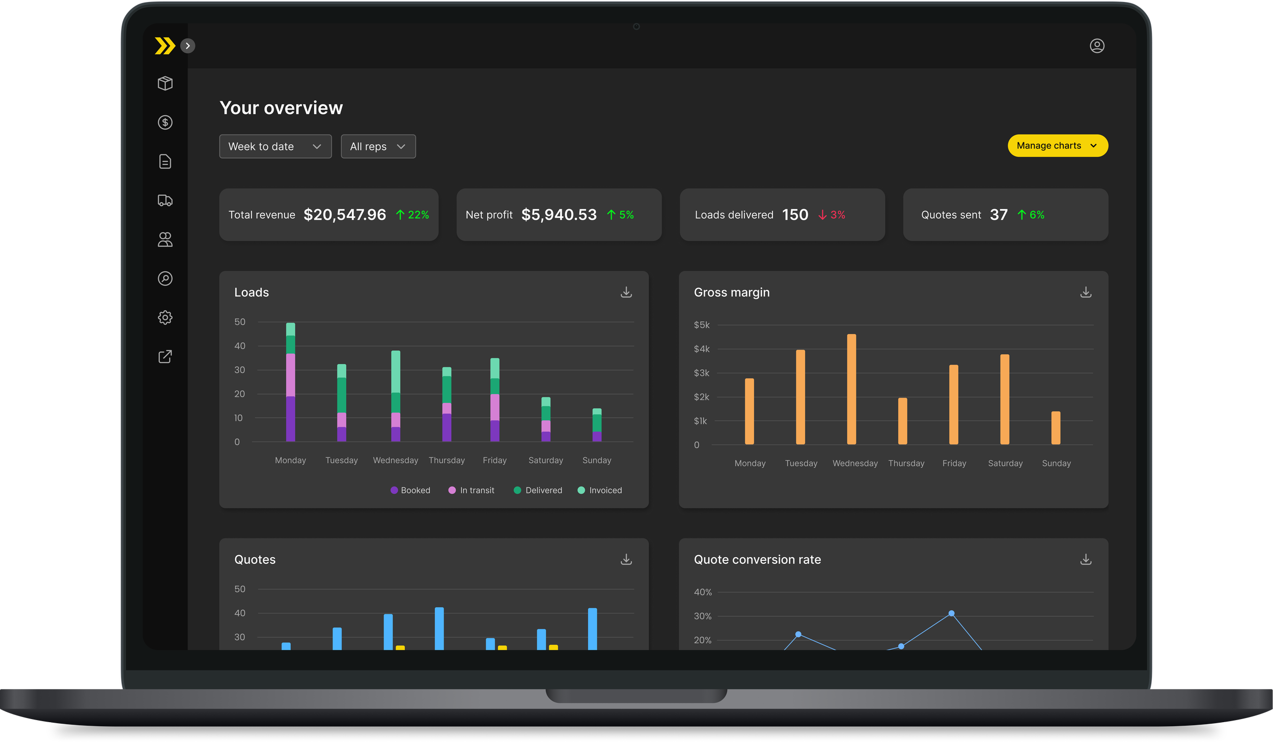Open the Manage charts menu
The width and height of the screenshot is (1273, 743).
1058,146
